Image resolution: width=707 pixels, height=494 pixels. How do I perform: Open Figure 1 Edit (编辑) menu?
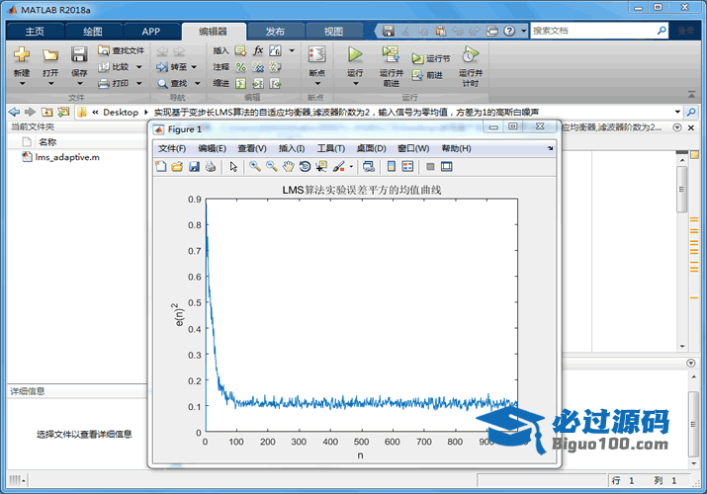coord(212,148)
